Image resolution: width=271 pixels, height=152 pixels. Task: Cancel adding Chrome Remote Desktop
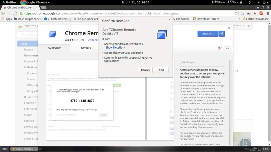point(145,70)
